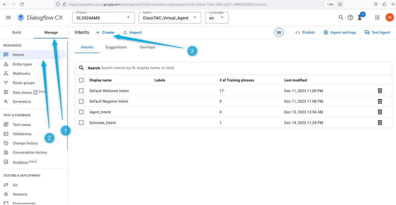Tick the select-all checkbox in table header
The height and width of the screenshot is (205, 396).
(81, 80)
